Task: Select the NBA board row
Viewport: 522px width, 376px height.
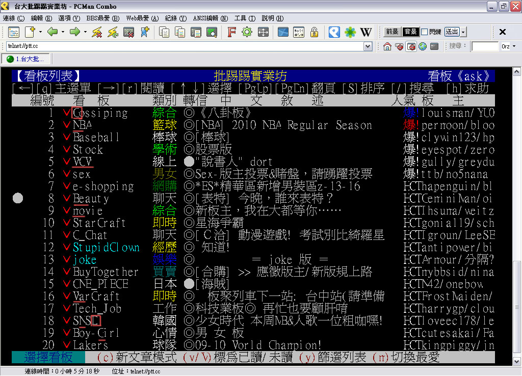Action: click(x=253, y=125)
